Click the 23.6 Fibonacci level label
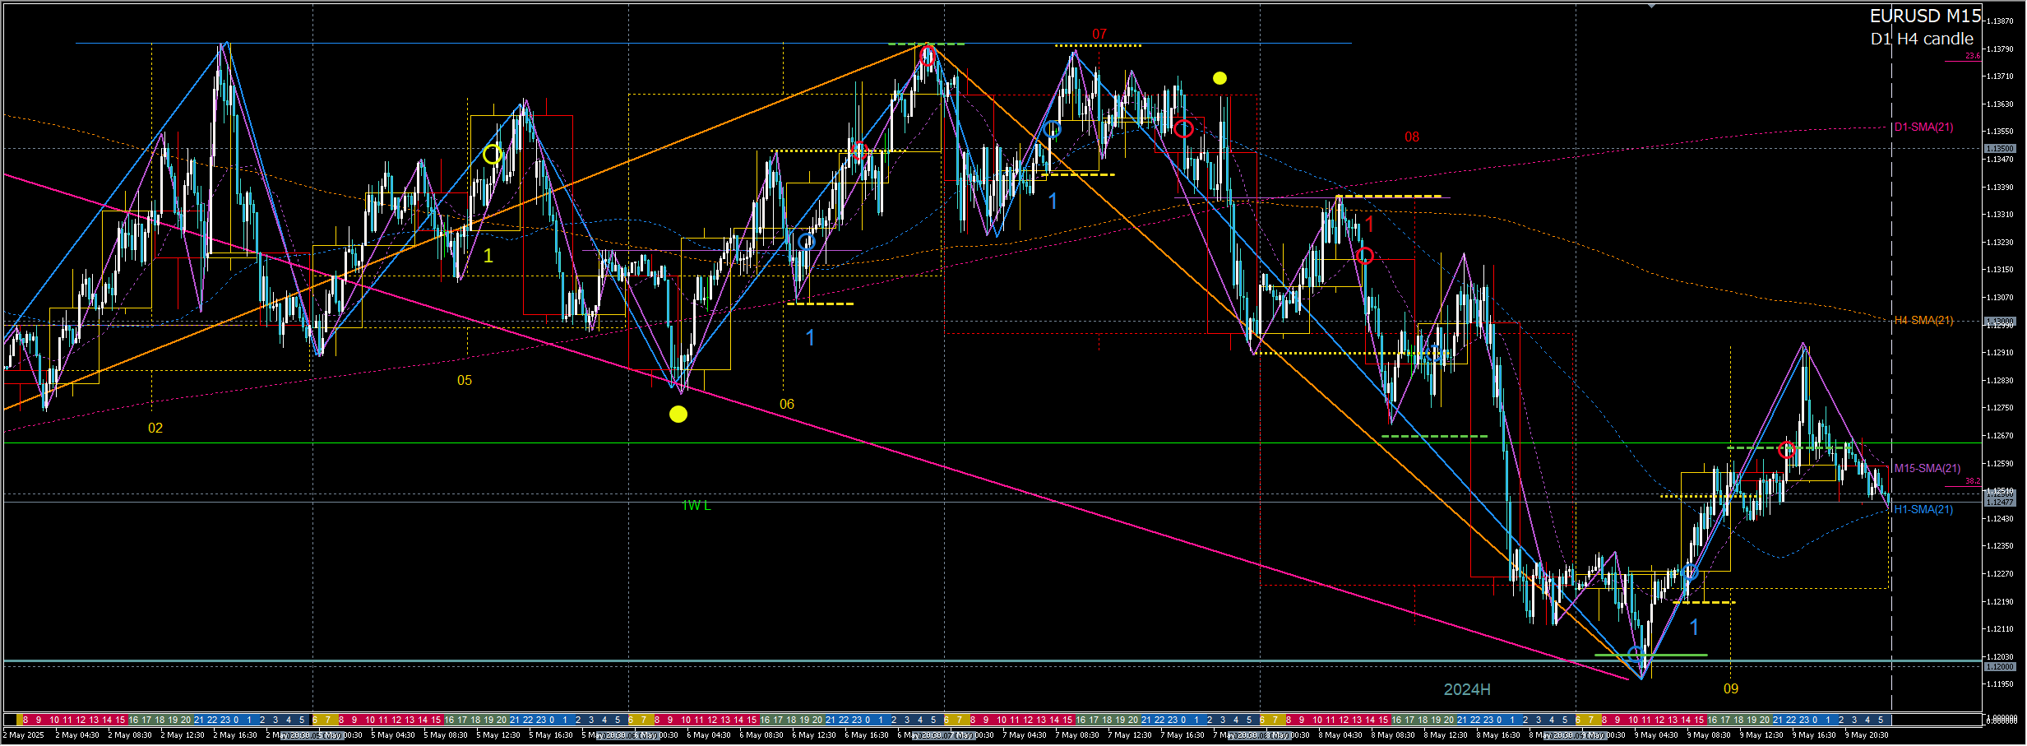The width and height of the screenshot is (2027, 746). (x=1973, y=56)
